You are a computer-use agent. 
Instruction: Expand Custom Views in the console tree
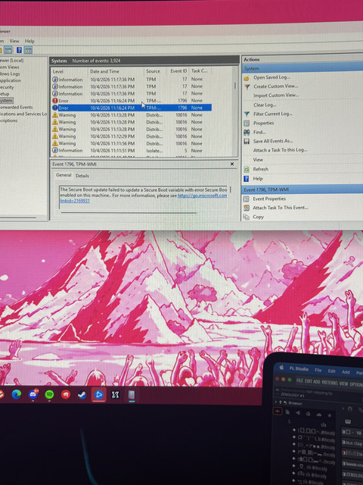[x=10, y=67]
